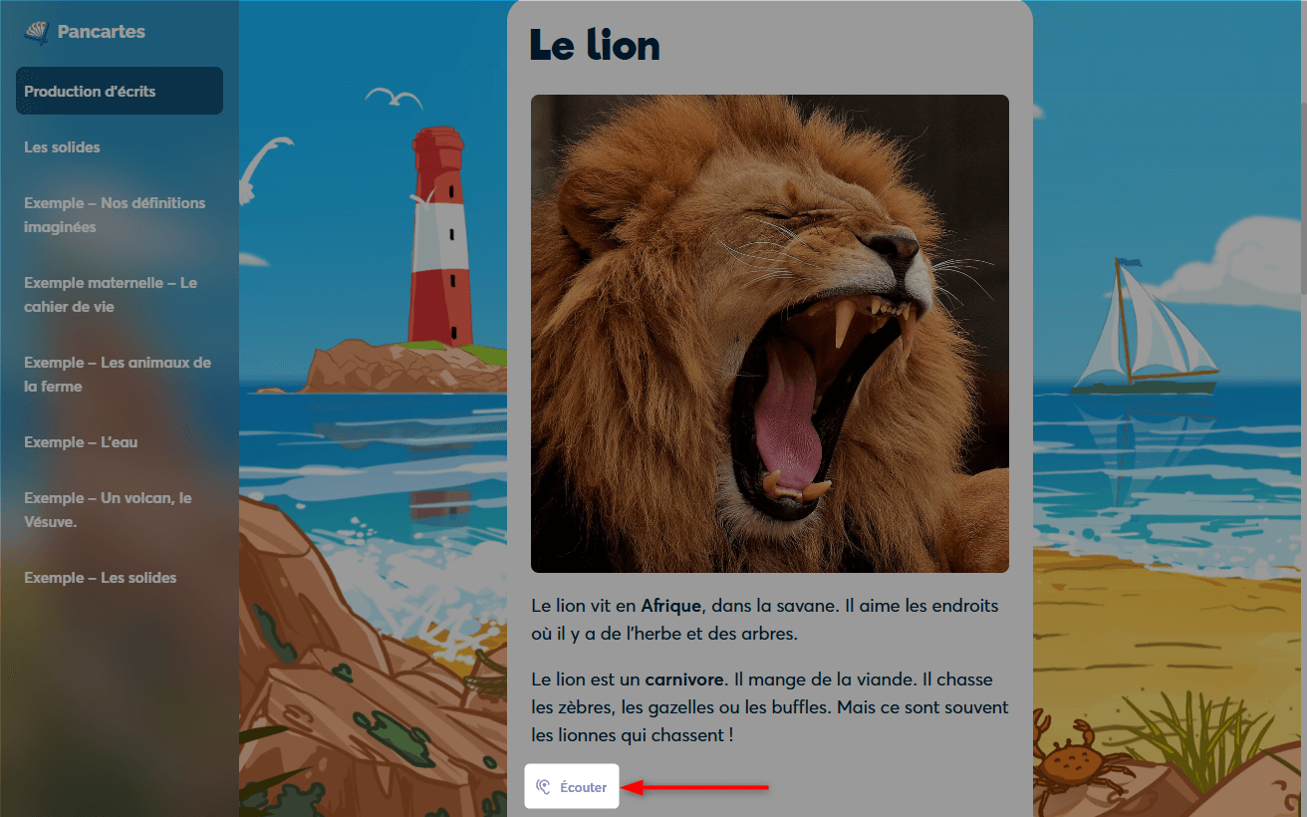1307x817 pixels.
Task: Click the sailboat in the background
Action: (1146, 326)
